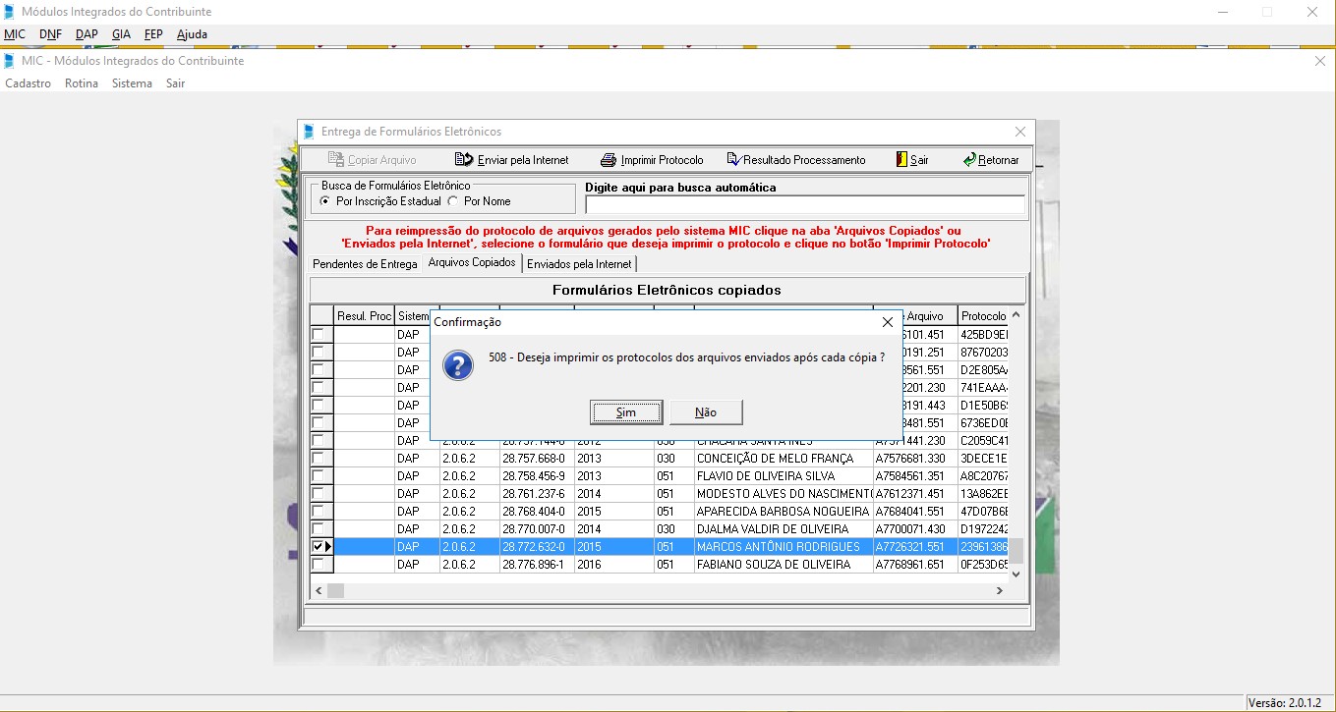
Task: Open the DNF menu
Action: tap(50, 34)
